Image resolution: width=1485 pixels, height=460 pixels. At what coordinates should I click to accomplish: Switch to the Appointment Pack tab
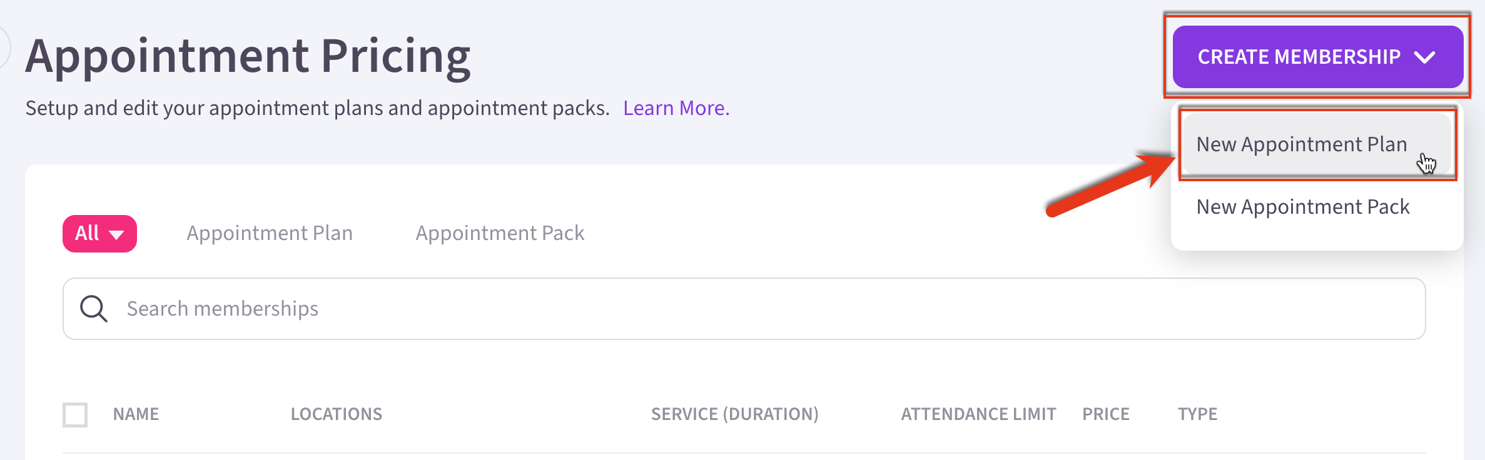click(x=500, y=233)
